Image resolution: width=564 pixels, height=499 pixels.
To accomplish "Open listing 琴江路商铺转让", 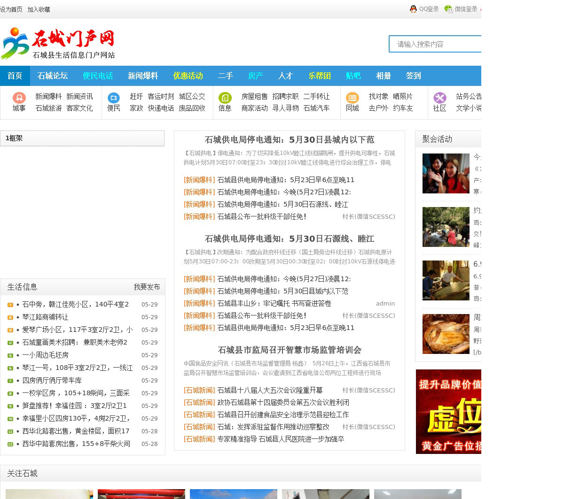I will click(45, 317).
